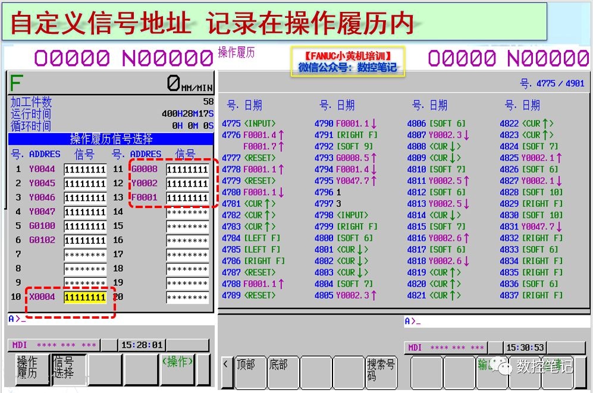The width and height of the screenshot is (593, 393).
Task: Select history entry 4777 <RESET>
Action: click(249, 158)
